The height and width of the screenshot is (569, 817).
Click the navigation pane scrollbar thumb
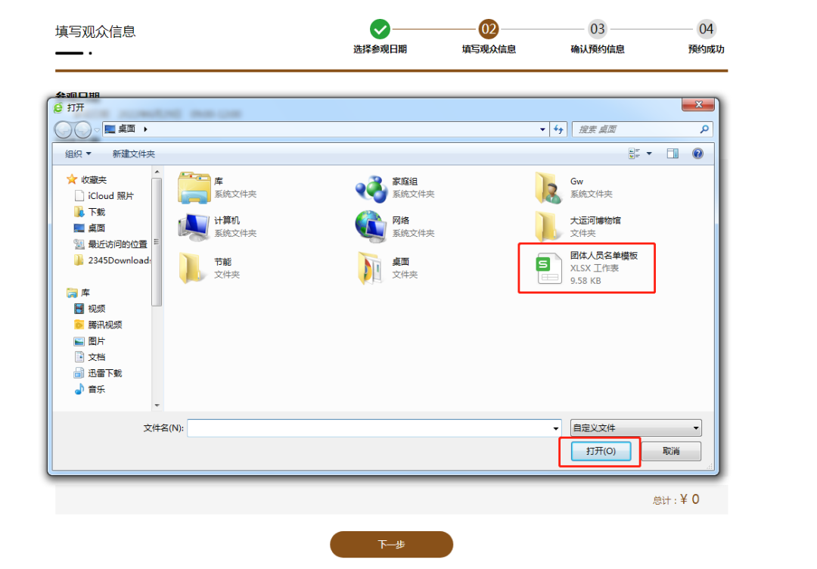coord(157,242)
